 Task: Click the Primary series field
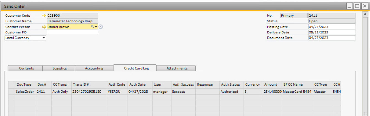pos(294,16)
